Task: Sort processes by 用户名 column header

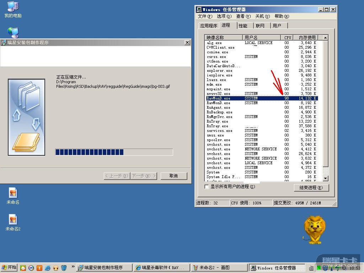Action: click(261, 37)
